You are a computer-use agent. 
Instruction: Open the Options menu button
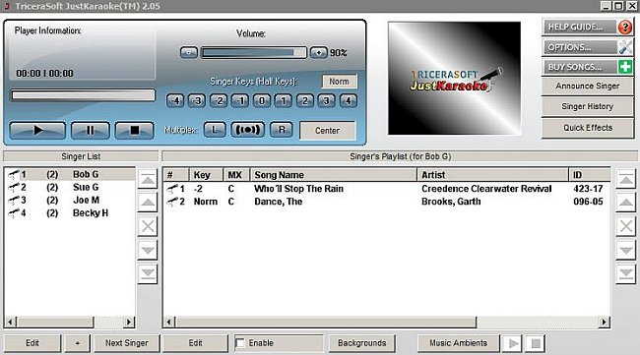coord(588,47)
